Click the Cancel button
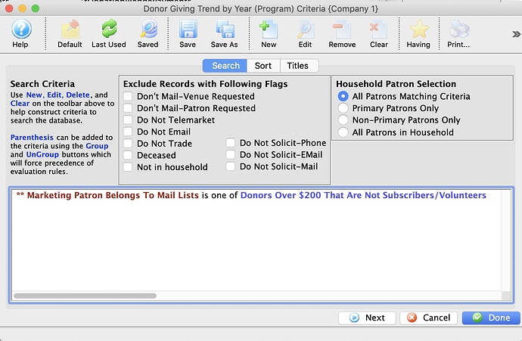 [428, 318]
